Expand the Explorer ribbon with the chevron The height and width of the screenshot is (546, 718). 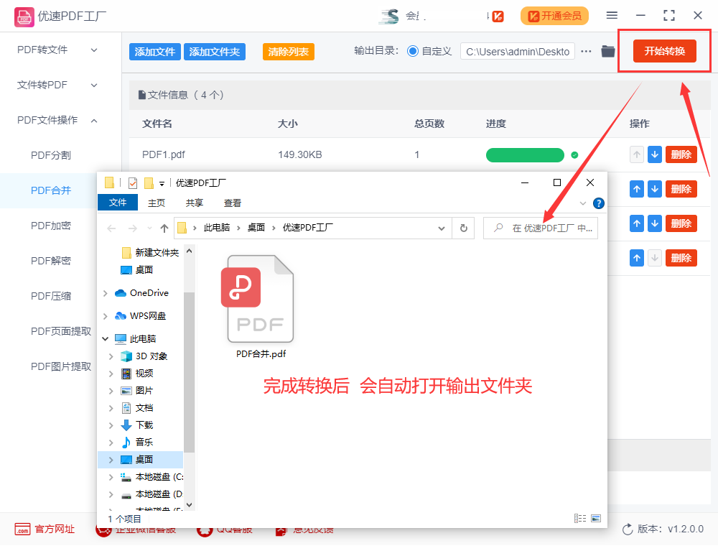583,203
